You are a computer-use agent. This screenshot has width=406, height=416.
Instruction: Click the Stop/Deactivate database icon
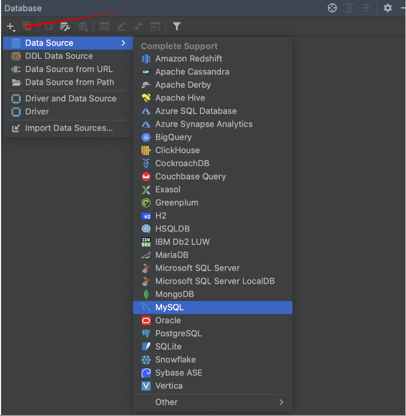83,27
